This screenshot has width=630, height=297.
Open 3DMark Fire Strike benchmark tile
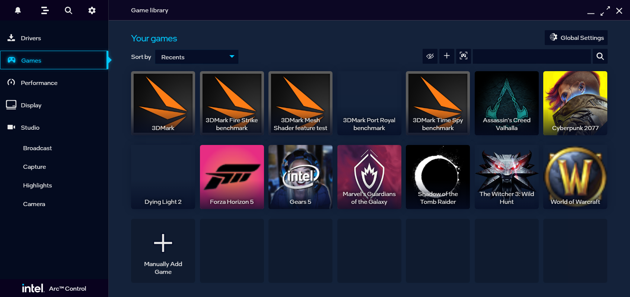pyautogui.click(x=232, y=103)
